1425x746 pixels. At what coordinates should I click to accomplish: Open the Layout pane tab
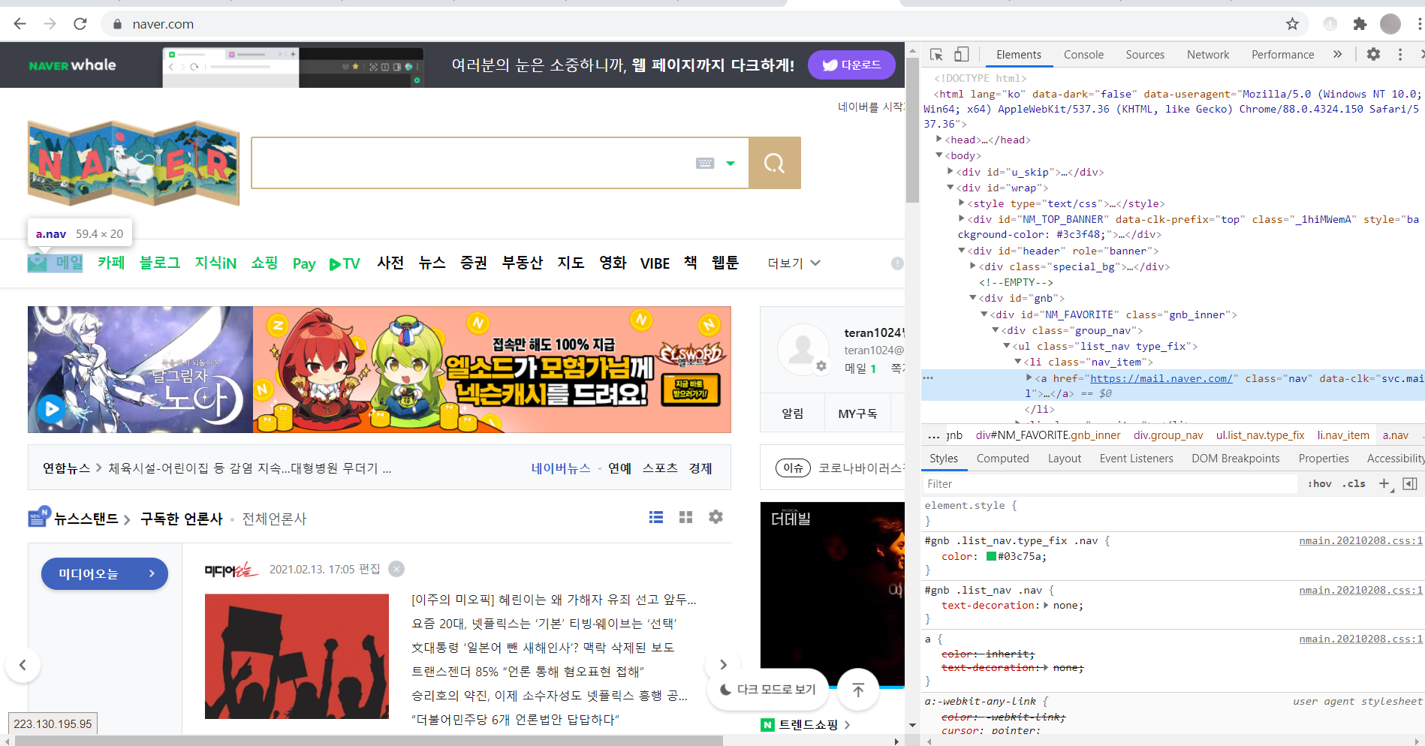(1064, 459)
